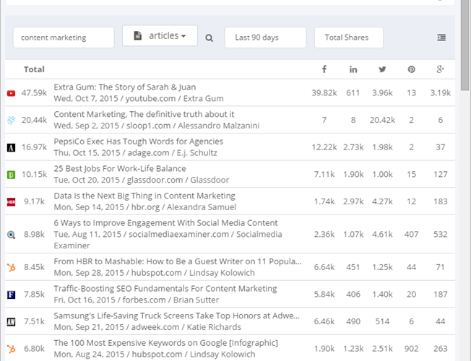Click the 6.80k total shares value

(x=34, y=349)
